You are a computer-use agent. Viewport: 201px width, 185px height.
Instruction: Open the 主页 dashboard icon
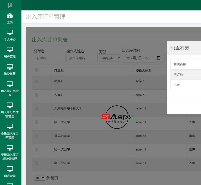tap(10, 16)
